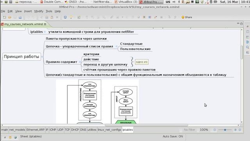Collapse the iptables topic toggle
Screen dimensions: 250x141
[x=45, y=32]
